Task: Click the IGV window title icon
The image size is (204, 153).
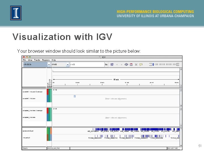Action: 100,57
